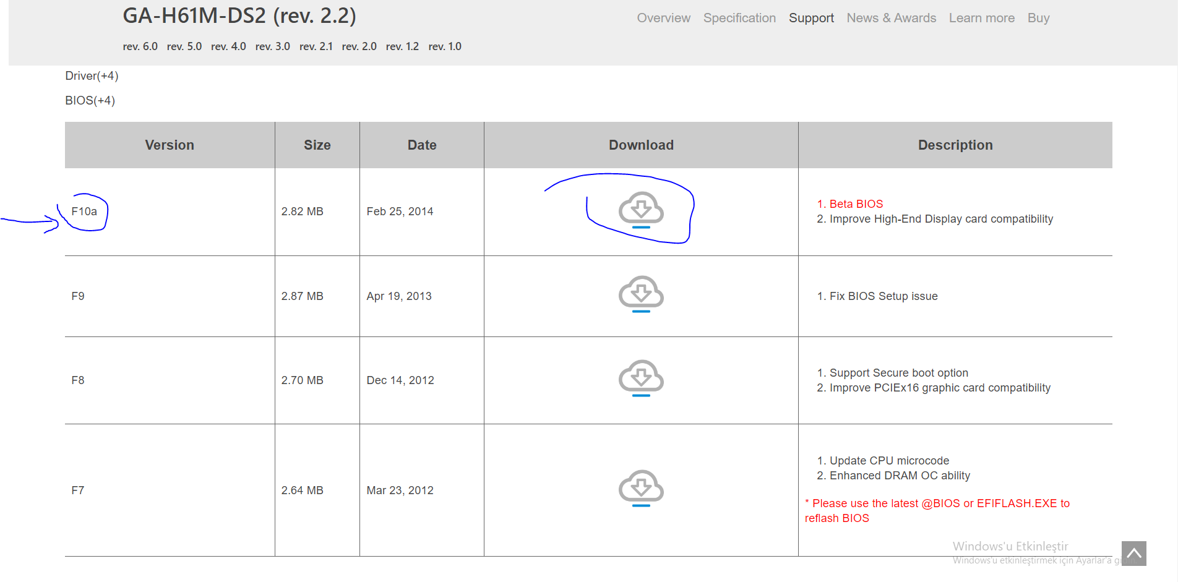Switch to rev. 2.1 page
The image size is (1178, 582).
pyautogui.click(x=316, y=46)
